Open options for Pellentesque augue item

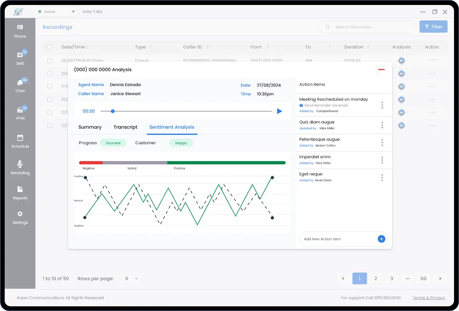point(382,142)
